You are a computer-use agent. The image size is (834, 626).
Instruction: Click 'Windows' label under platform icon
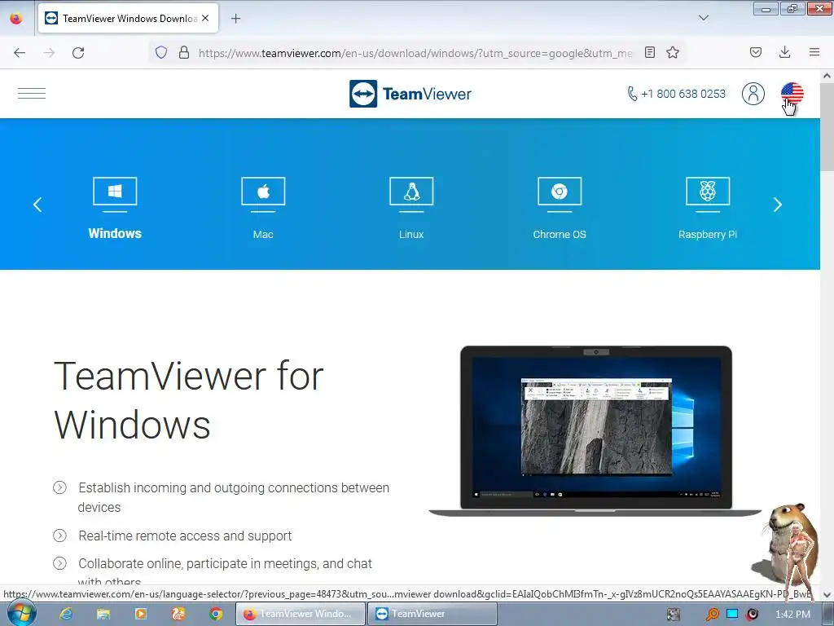(115, 233)
